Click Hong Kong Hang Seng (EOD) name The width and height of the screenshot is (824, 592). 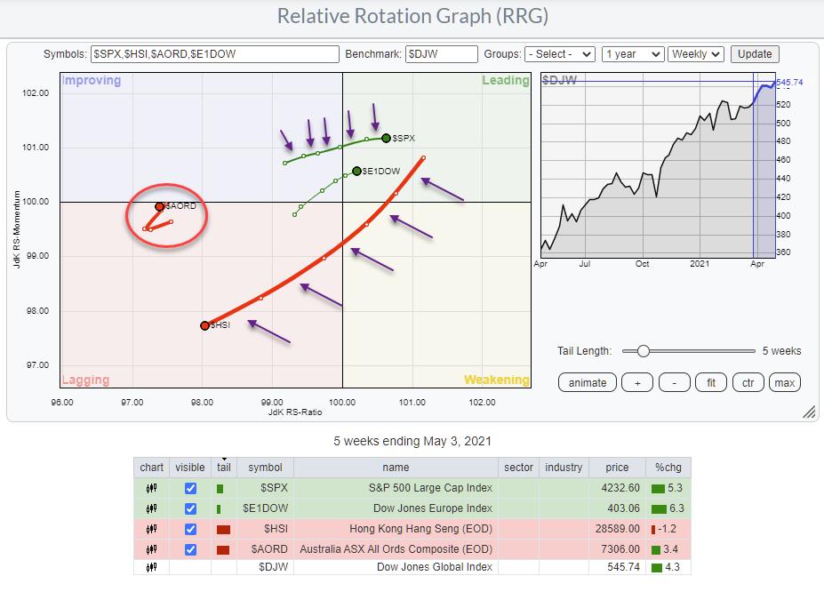(x=421, y=529)
